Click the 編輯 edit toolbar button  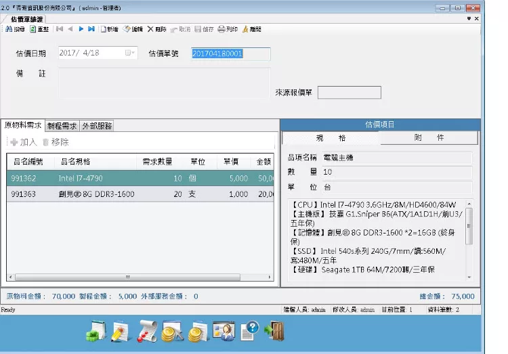(133, 30)
